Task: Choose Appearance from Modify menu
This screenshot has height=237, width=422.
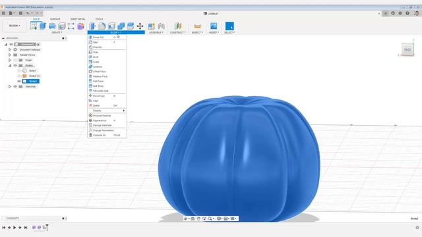Action: (x=107, y=120)
